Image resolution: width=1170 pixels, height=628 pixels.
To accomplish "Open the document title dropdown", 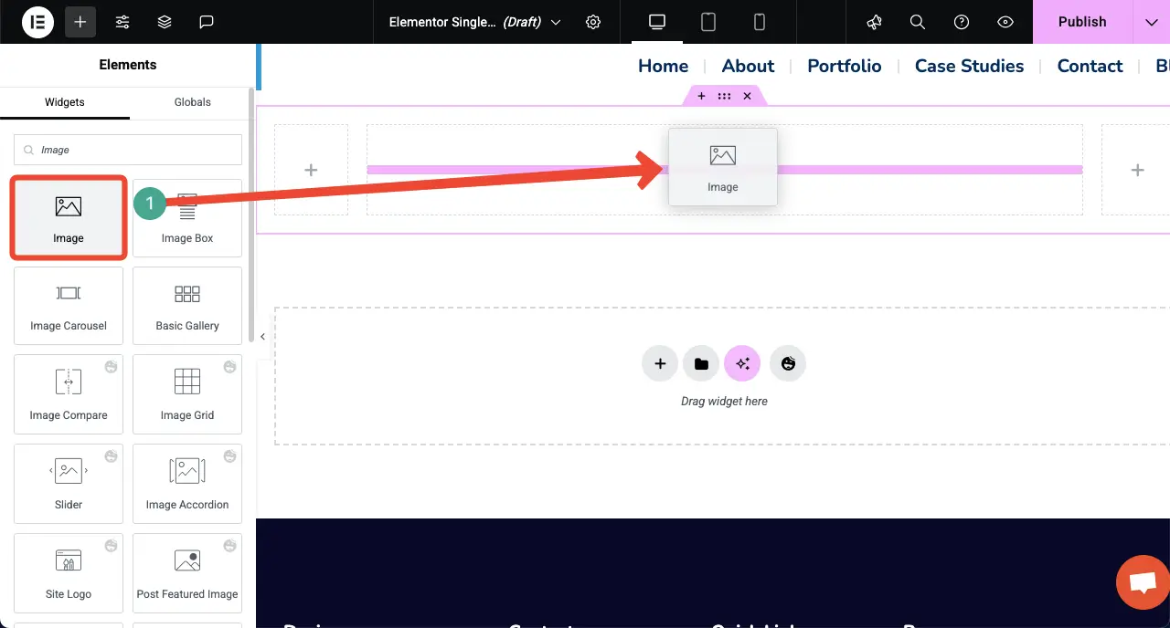I will coord(474,22).
